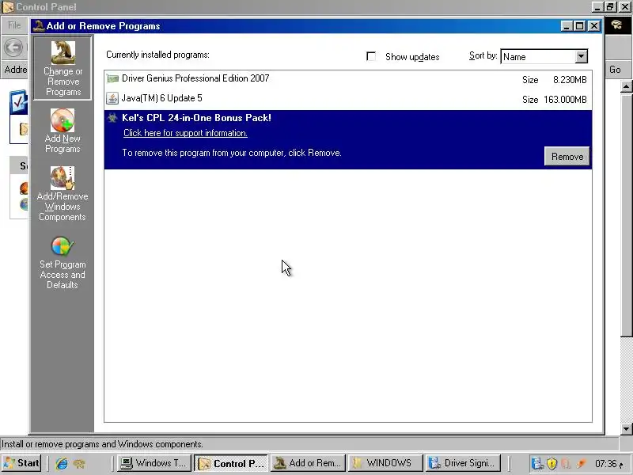The width and height of the screenshot is (633, 475).
Task: Switch to Add or Rem... taskbar button
Action: (308, 463)
